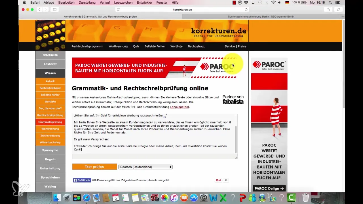Open Launchpad from the Dock
Image resolution: width=363 pixels, height=204 pixels.
[x=67, y=197]
